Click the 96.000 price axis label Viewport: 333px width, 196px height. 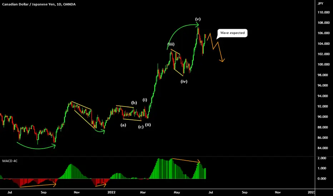click(323, 86)
